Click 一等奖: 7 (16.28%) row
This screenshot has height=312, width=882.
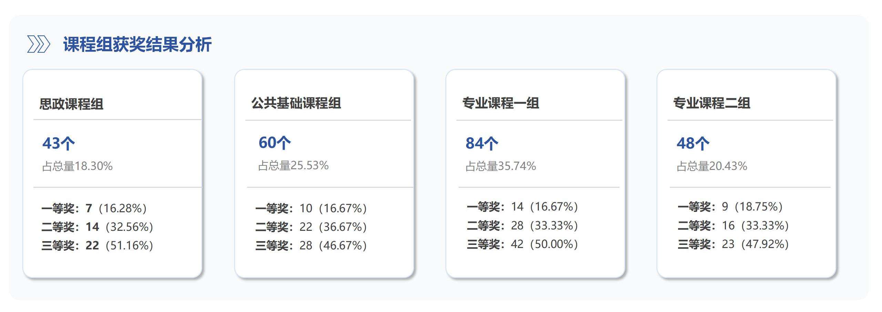pos(94,208)
